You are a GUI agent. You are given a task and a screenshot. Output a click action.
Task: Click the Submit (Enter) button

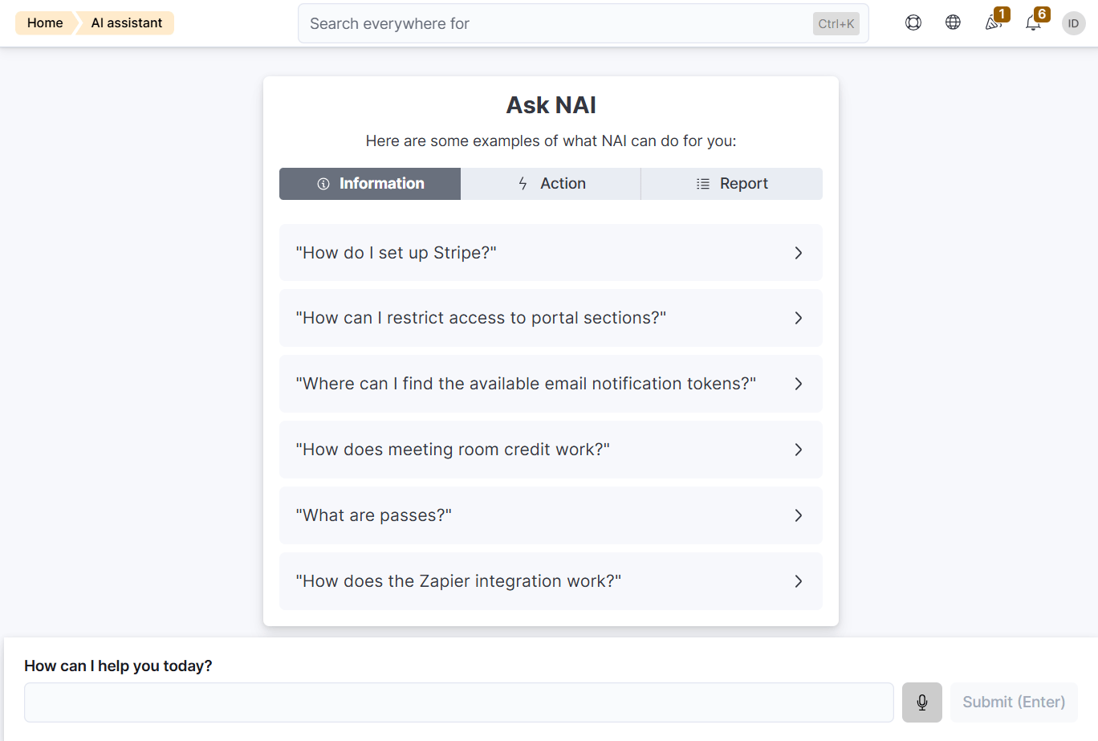(x=1014, y=702)
